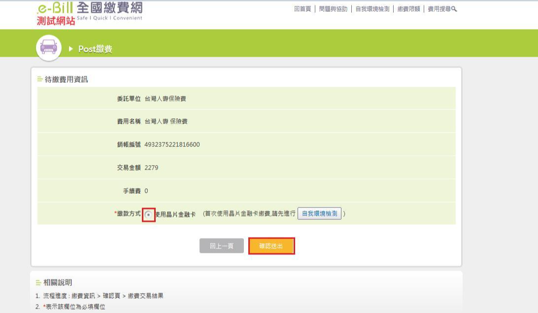Viewport: 538px width, 313px height.
Task: Click the 委託單位 field label
Action: 129,99
